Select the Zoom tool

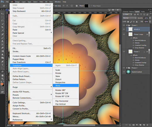(x=2, y=79)
